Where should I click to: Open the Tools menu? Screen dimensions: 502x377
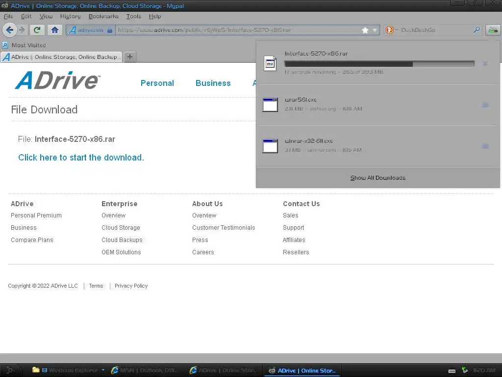pos(133,16)
